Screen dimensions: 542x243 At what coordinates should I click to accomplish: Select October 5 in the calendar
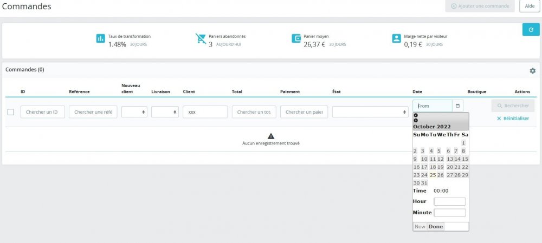coord(438,151)
